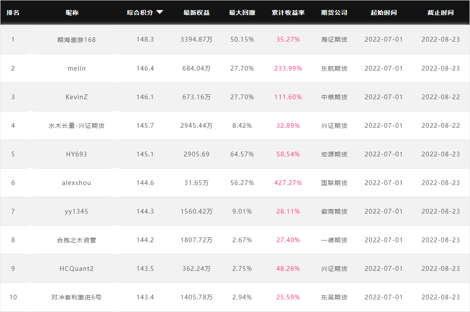470x312 pixels.
Task: Click the 起始时间 column header
Action: [384, 13]
